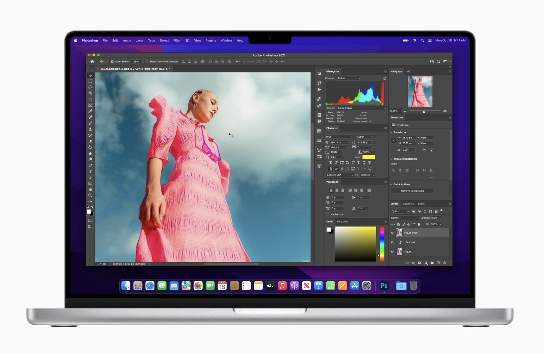The height and width of the screenshot is (354, 544).
Task: Select the Spot Healing Brush tool
Action: (90, 117)
